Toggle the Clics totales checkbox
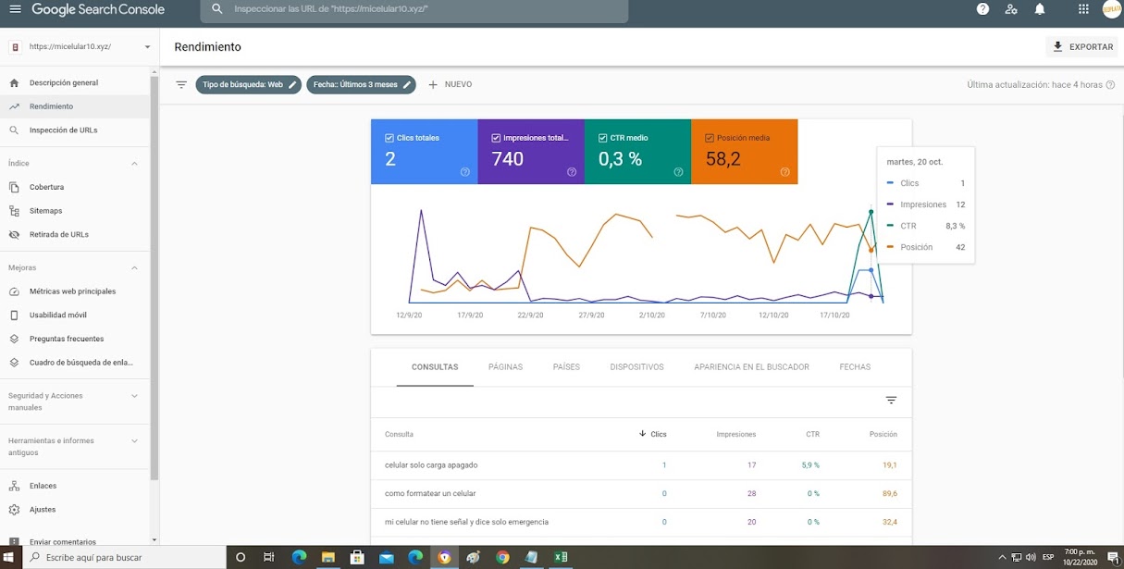1124x569 pixels. [389, 138]
